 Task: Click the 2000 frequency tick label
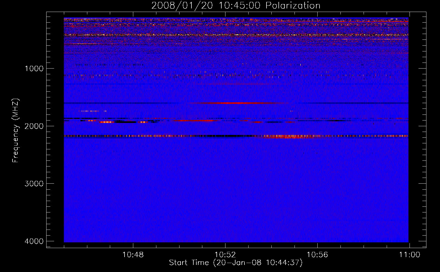click(34, 126)
